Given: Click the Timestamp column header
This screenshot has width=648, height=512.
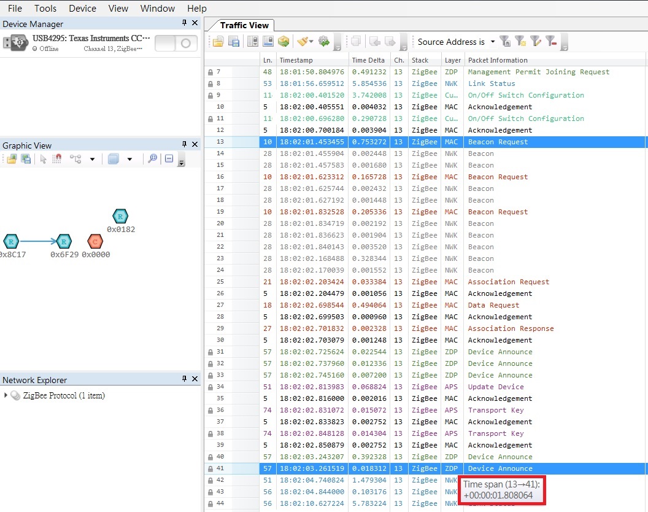Looking at the screenshot, I should click(296, 60).
